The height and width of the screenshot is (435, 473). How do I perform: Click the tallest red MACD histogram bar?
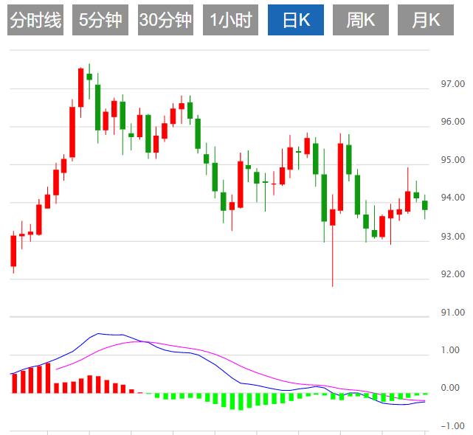tap(48, 378)
